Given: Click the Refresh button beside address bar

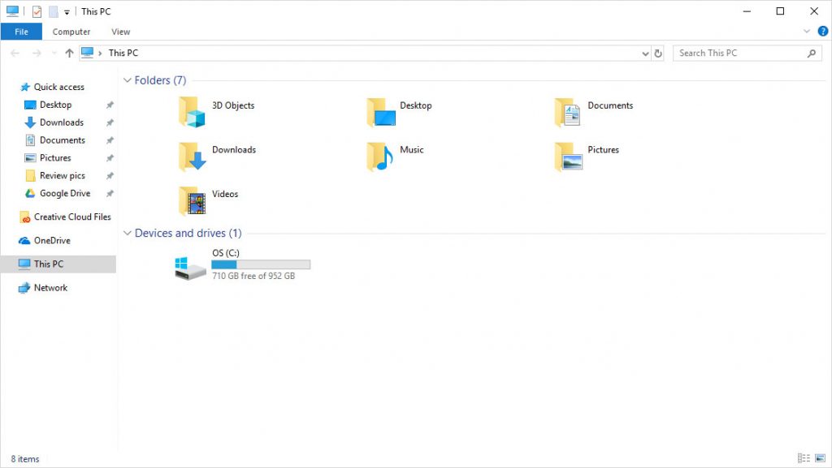Looking at the screenshot, I should click(658, 53).
